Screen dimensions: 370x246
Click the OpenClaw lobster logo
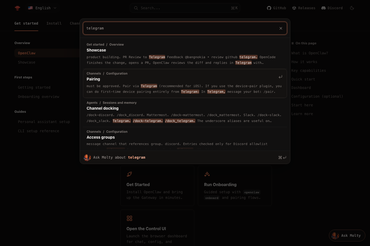[17, 8]
